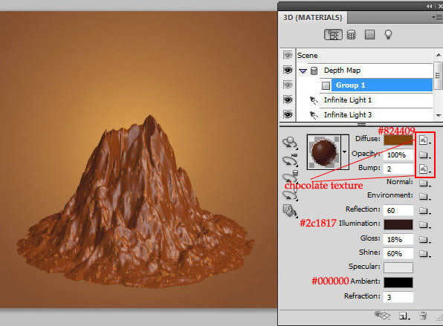443x326 pixels.
Task: Select the Filter By Lights bulb icon
Action: click(x=389, y=35)
